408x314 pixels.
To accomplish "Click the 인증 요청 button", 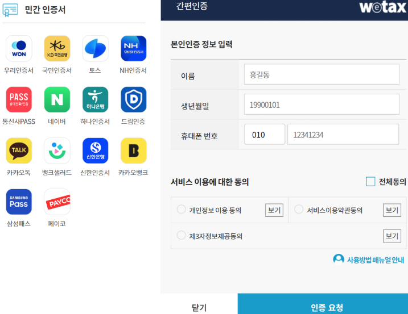I will (323, 304).
